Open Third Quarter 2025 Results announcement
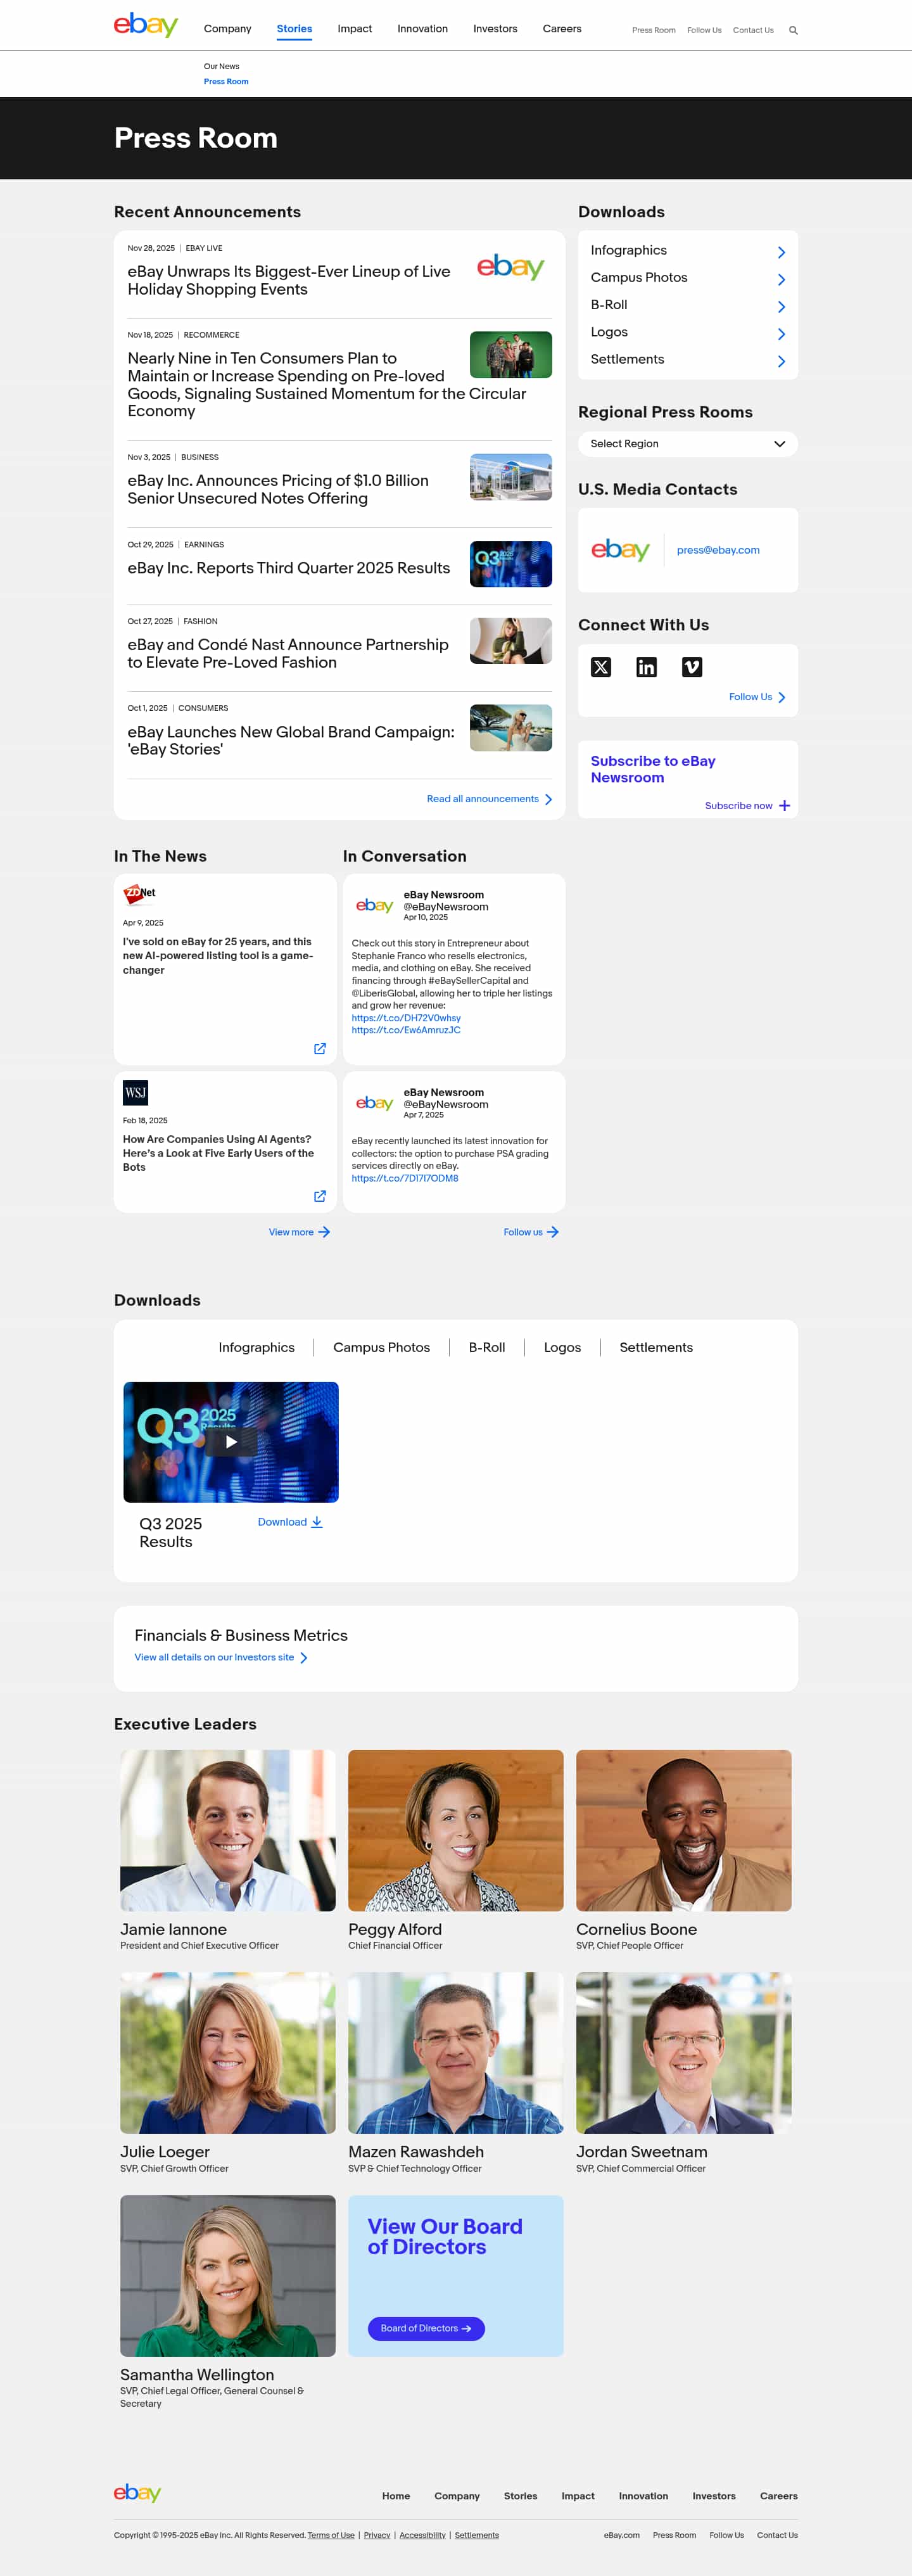This screenshot has height=2576, width=912. click(x=289, y=568)
